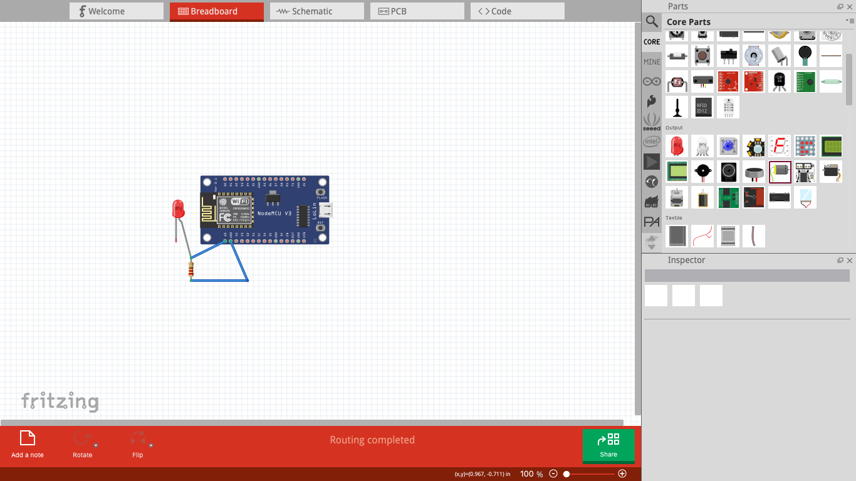856x481 pixels.
Task: Choose the 7-segment display part
Action: [780, 146]
